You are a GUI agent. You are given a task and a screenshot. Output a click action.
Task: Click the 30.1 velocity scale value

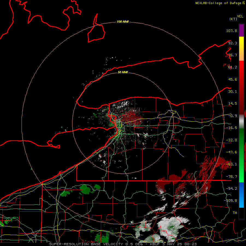tap(233, 92)
